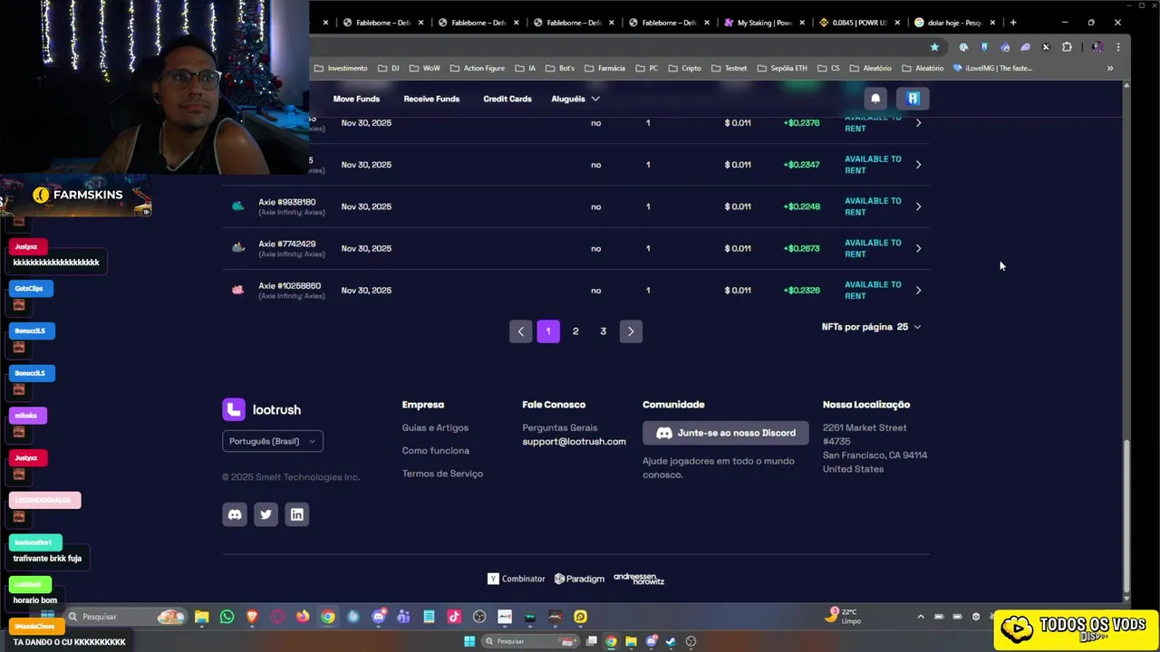Open Firefox from the taskbar
The image size is (1160, 652).
pos(303,617)
